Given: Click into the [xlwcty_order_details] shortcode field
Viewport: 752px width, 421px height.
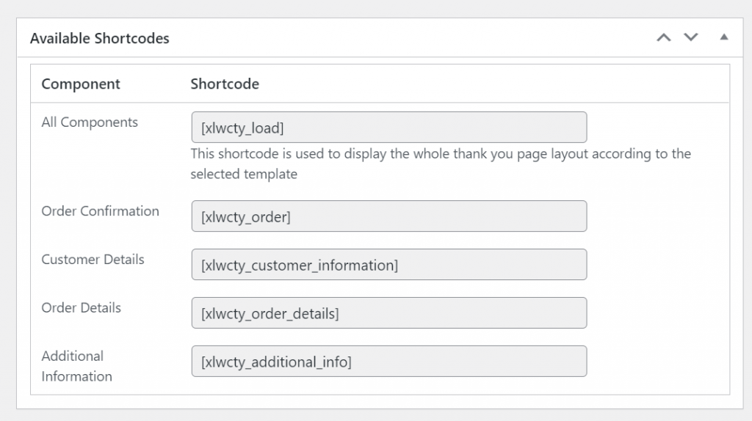Looking at the screenshot, I should tap(389, 312).
